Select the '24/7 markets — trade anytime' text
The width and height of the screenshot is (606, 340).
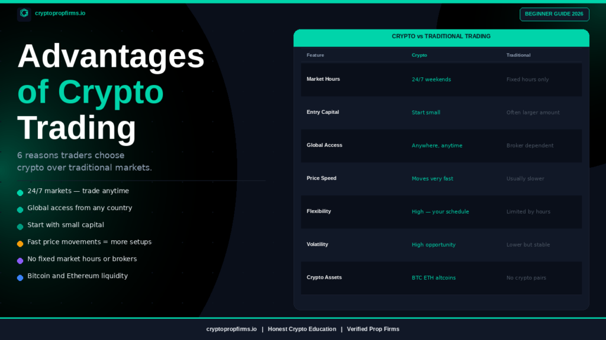coord(78,191)
